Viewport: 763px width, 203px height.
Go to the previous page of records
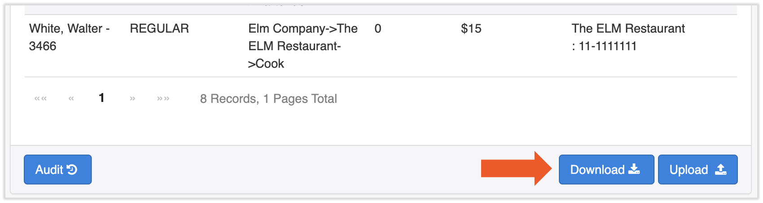pyautogui.click(x=71, y=98)
